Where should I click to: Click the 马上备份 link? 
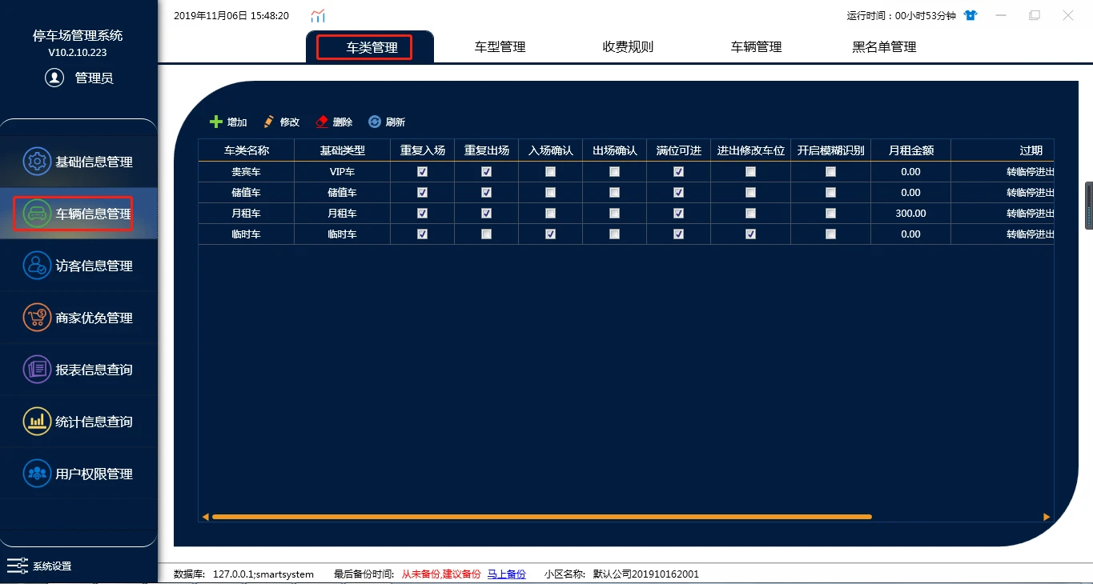(507, 574)
